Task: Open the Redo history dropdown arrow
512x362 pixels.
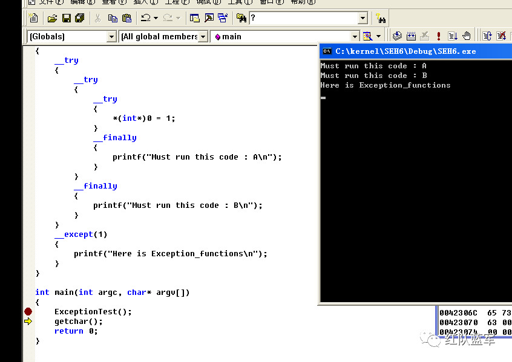Action: (x=179, y=18)
